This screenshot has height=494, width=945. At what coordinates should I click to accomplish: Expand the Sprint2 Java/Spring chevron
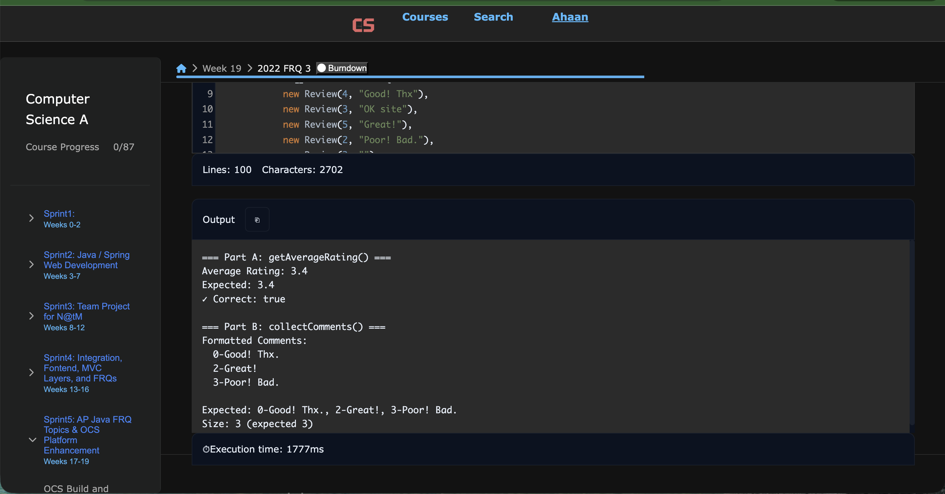point(32,264)
